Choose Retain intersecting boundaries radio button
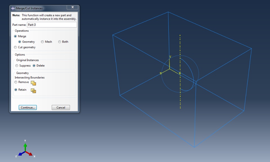Viewport: 270px width, 162px height. 16,90
